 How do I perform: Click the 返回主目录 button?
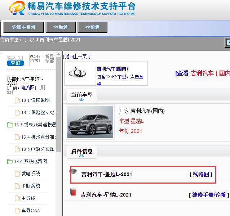tap(23, 27)
